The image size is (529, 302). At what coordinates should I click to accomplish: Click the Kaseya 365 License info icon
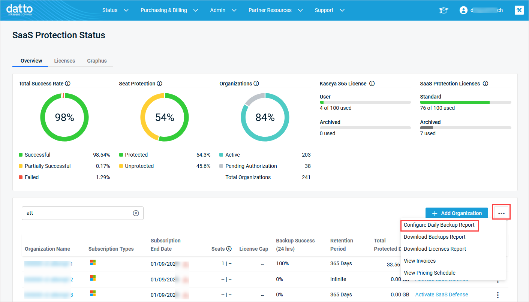click(372, 83)
